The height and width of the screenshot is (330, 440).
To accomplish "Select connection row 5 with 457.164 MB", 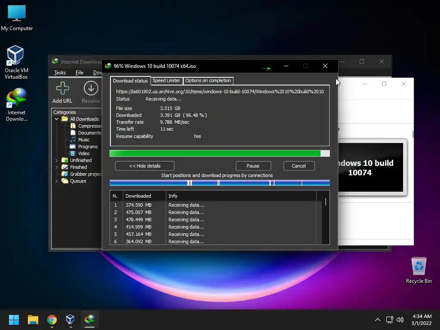I will coord(213,234).
